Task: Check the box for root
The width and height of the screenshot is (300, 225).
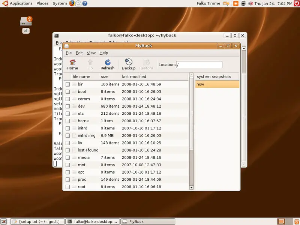Action: pos(67,187)
